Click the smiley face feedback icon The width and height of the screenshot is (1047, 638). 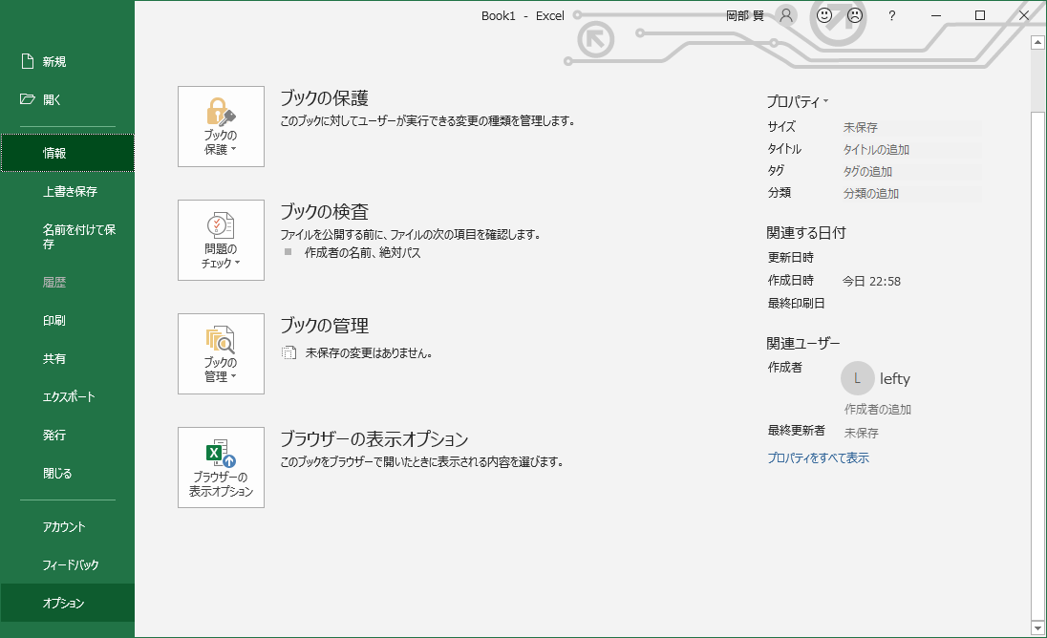pos(825,15)
